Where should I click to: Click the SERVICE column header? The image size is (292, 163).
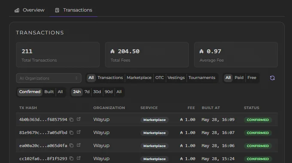149,108
